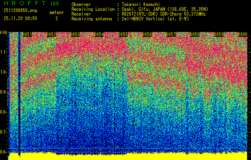Select the 0857 time marker

pos(171,35)
